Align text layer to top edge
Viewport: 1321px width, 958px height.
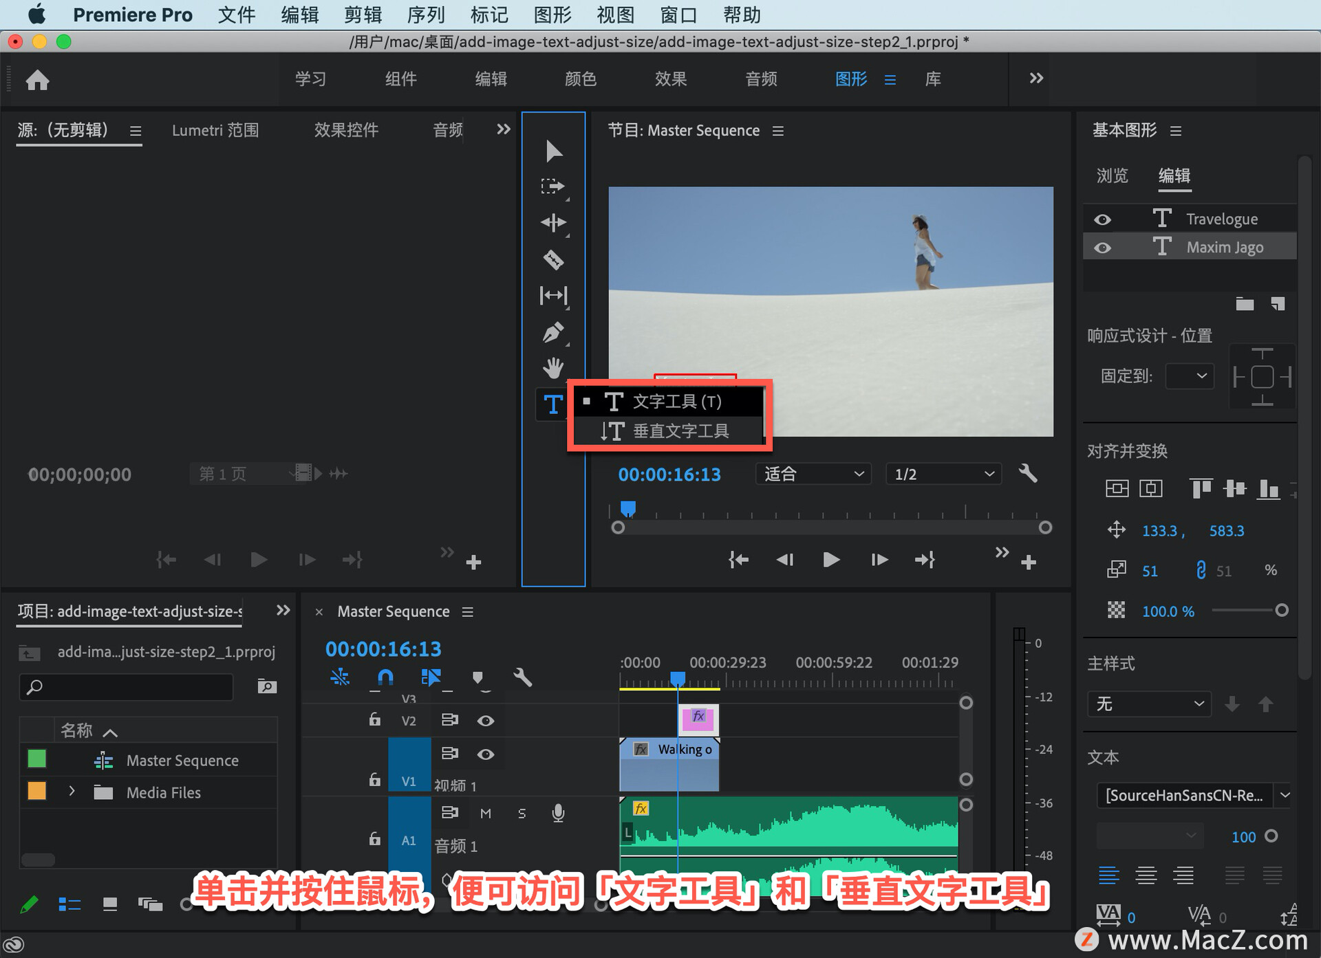click(1201, 488)
